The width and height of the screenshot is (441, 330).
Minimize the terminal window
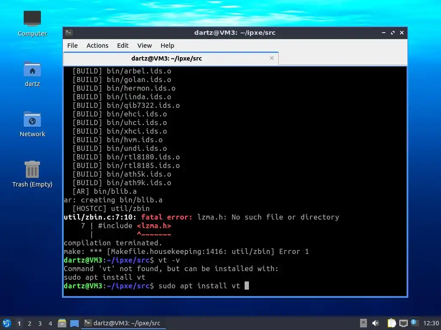(384, 33)
